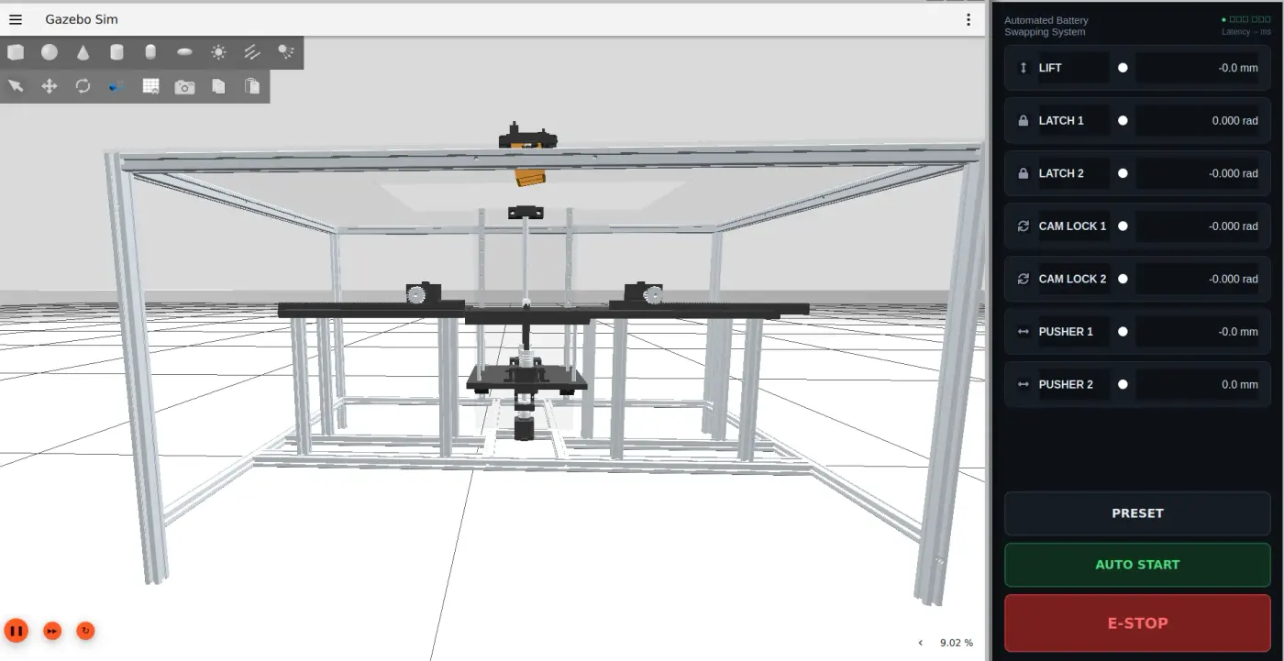1284x661 pixels.
Task: Click the PRESET button
Action: (x=1137, y=513)
